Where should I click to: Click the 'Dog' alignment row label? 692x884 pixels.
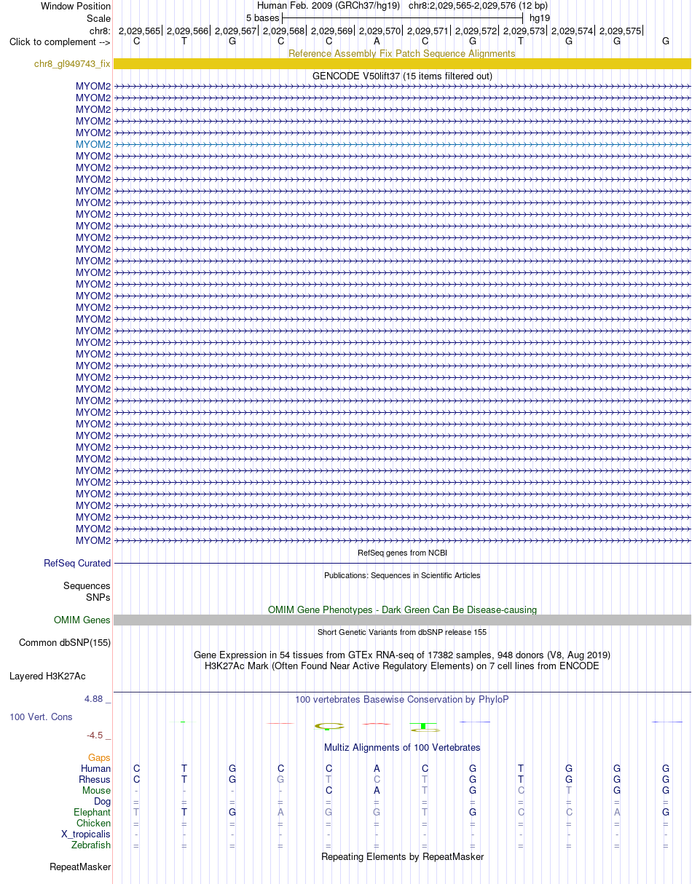tap(103, 802)
